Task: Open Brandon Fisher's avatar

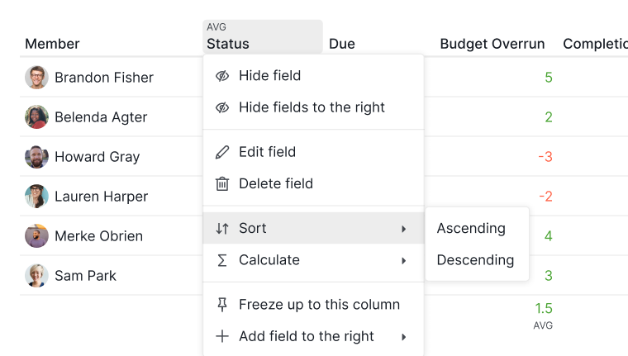Action: 36,78
